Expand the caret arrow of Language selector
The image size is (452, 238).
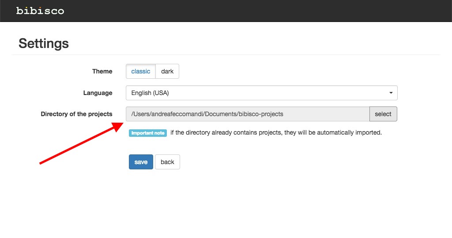click(391, 93)
